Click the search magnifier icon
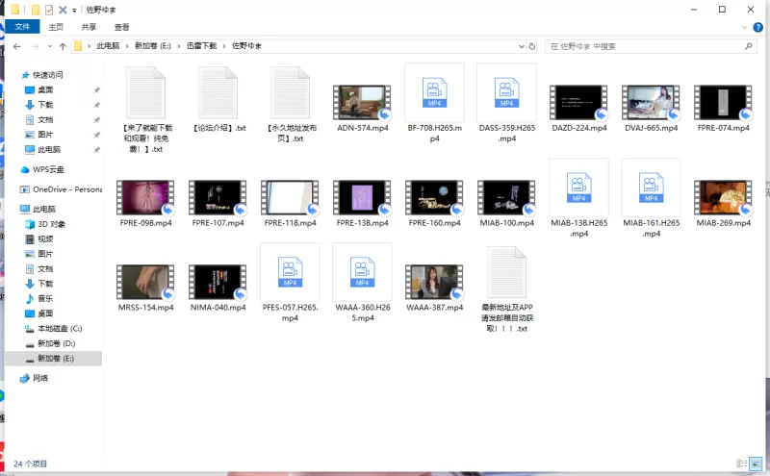This screenshot has width=770, height=476. coord(749,46)
